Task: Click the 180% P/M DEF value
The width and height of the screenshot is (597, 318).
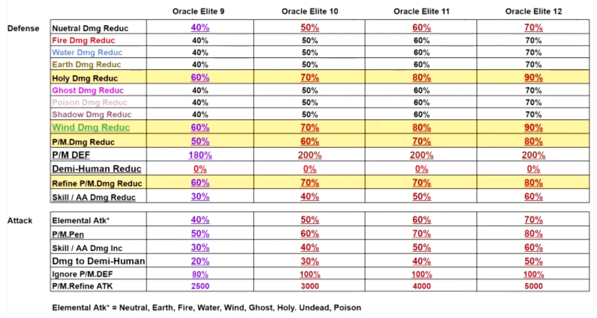Action: tap(200, 155)
